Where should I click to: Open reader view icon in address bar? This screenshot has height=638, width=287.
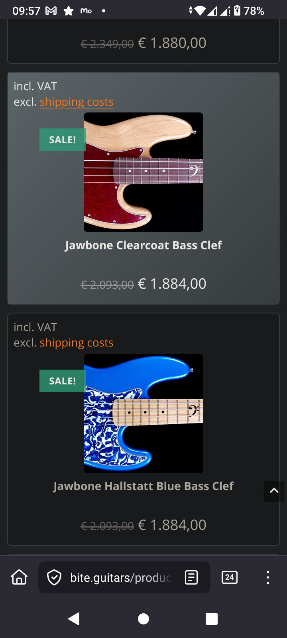click(x=191, y=577)
